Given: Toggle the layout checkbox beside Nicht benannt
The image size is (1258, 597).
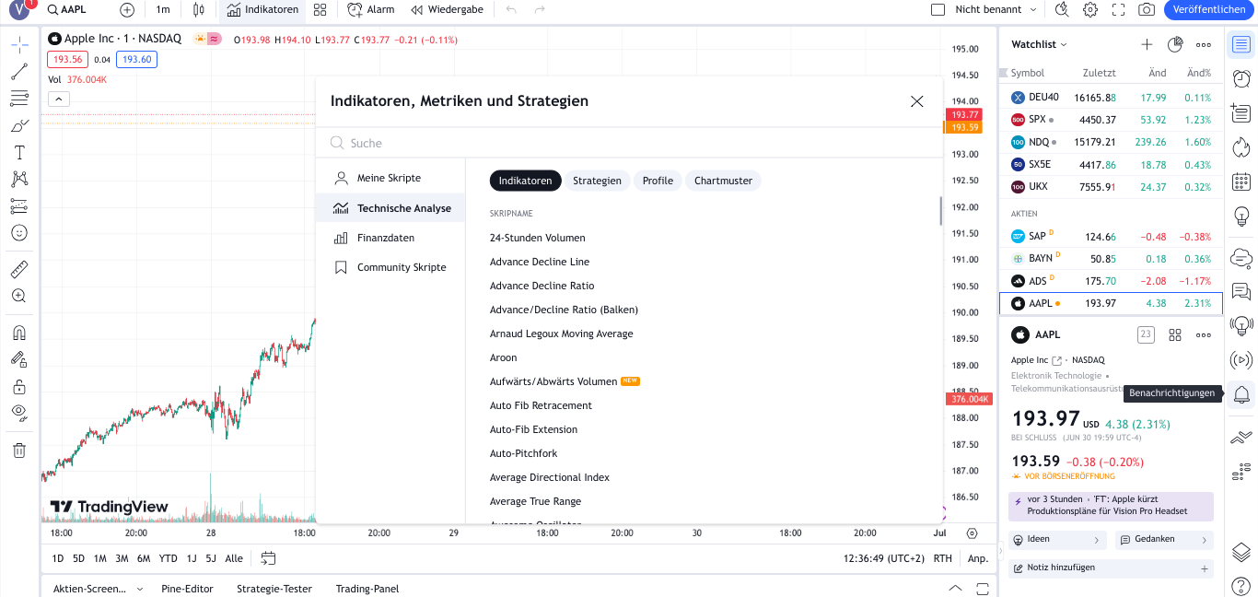Looking at the screenshot, I should (938, 9).
